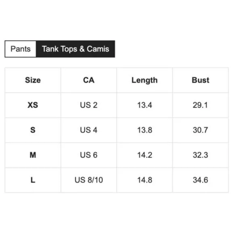Viewport: 234px width, 234px height.
Task: Click the 13.8 length value
Action: 144,130
